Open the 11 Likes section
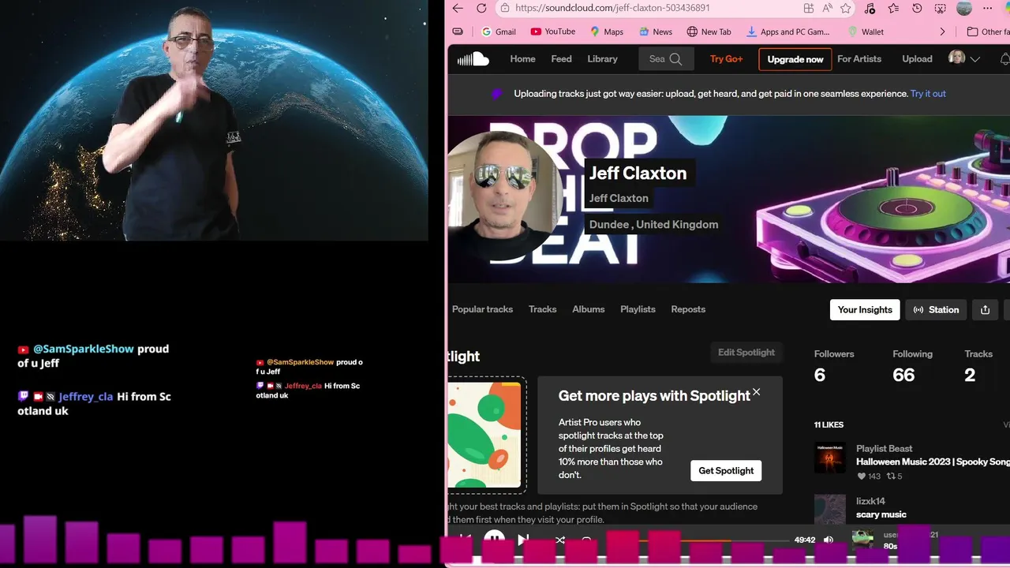 point(829,424)
